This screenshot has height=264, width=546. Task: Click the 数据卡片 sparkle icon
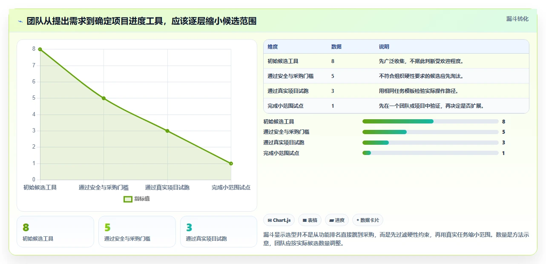pyautogui.click(x=358, y=220)
